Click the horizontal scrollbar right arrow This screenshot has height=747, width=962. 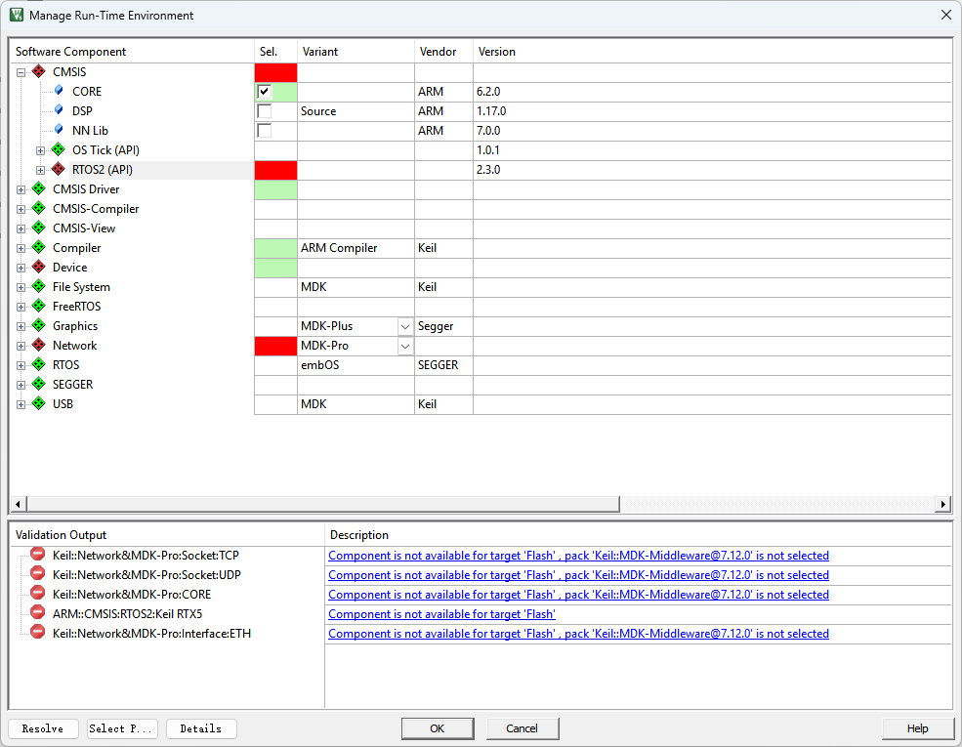pos(943,504)
